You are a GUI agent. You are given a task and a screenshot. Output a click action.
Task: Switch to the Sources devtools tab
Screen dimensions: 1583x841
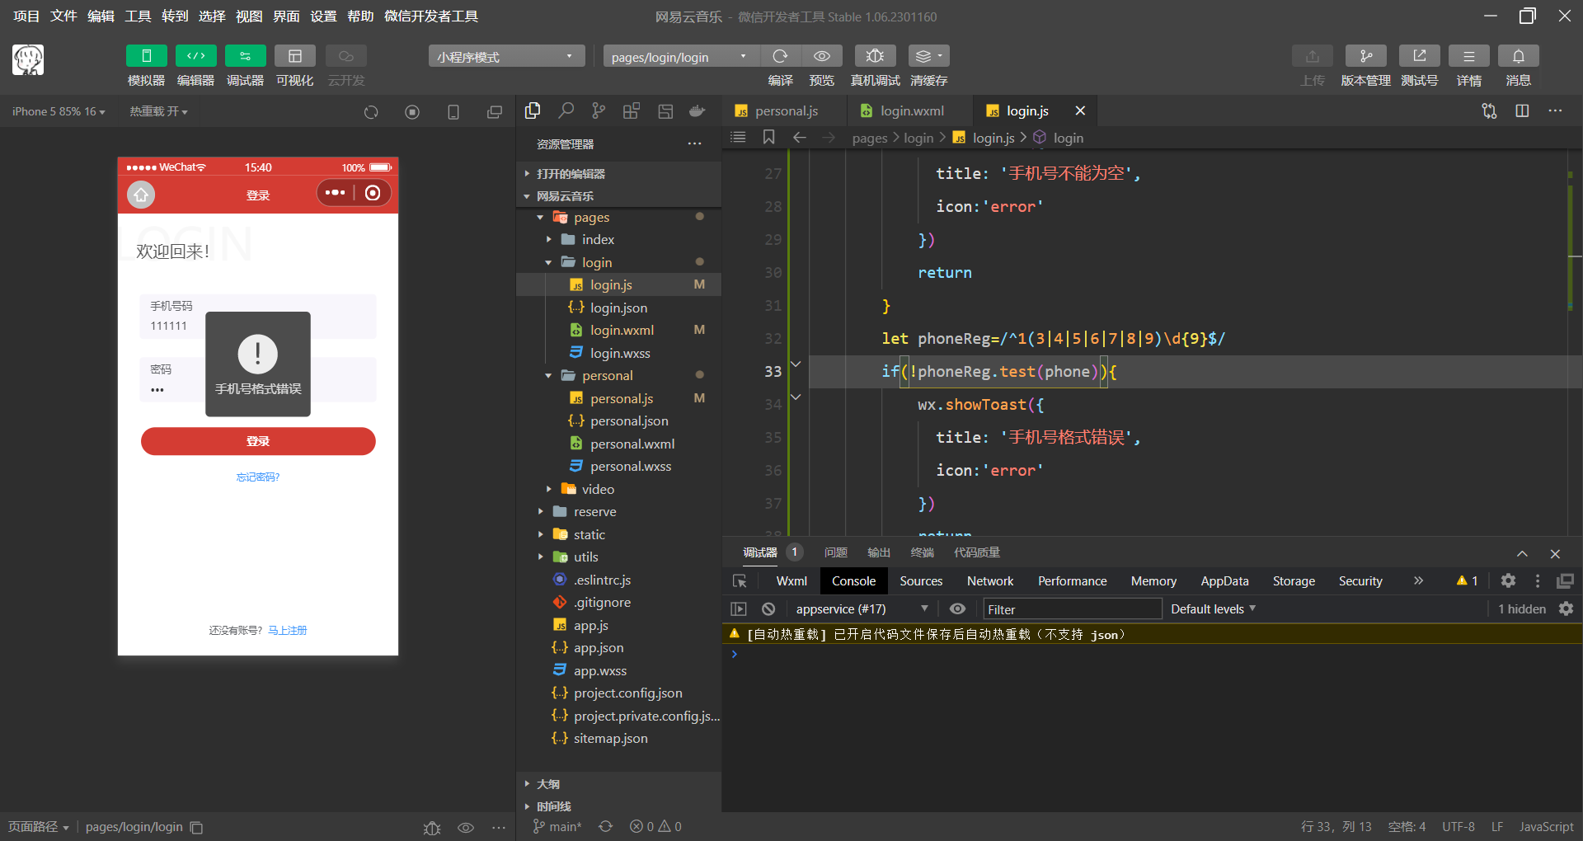920,581
